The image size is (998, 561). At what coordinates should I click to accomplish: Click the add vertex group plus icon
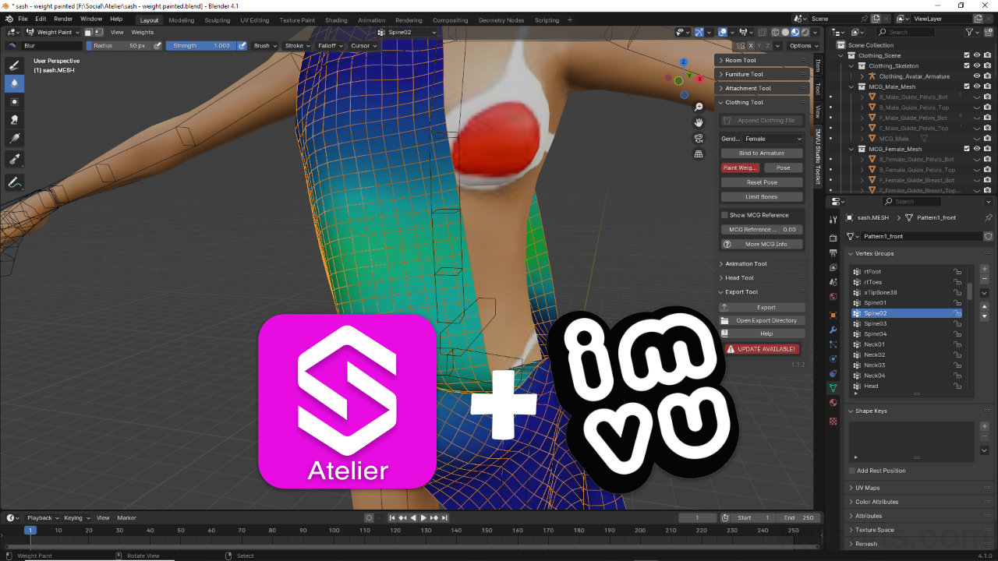pos(985,269)
